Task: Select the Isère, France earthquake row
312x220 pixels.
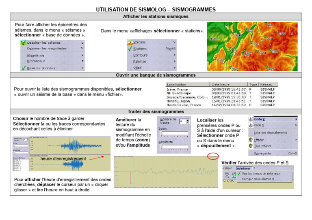Action: (x=221, y=89)
